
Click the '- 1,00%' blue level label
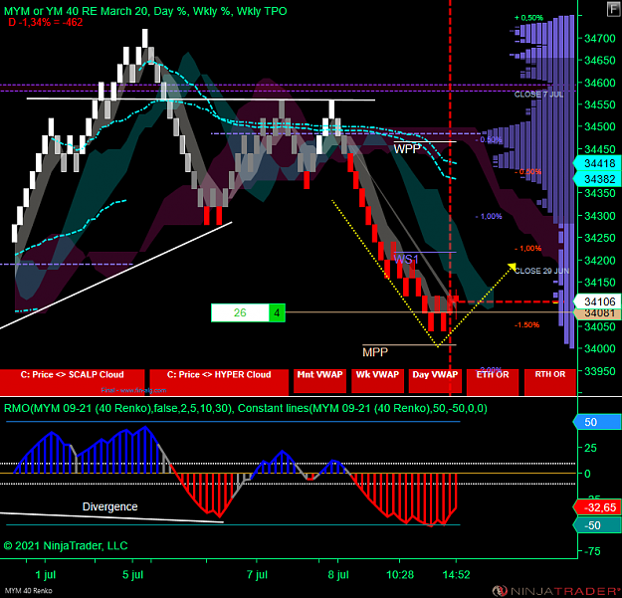tap(489, 217)
